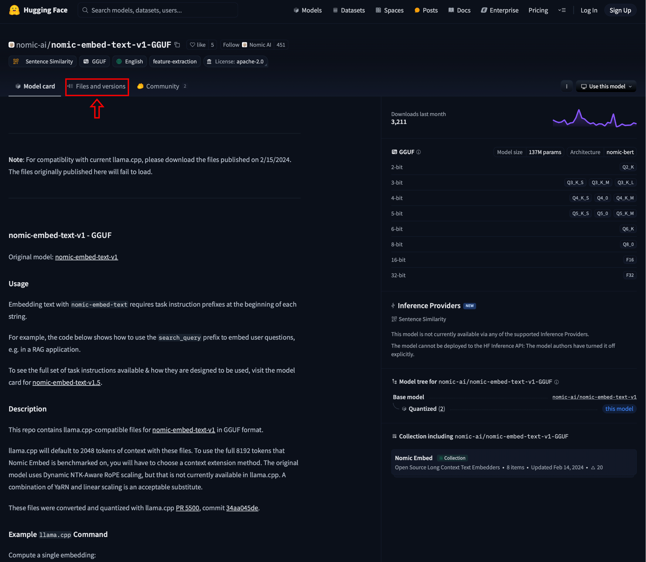The height and width of the screenshot is (562, 646).
Task: Select the Q4_K_M quantization badge
Action: pyautogui.click(x=625, y=198)
